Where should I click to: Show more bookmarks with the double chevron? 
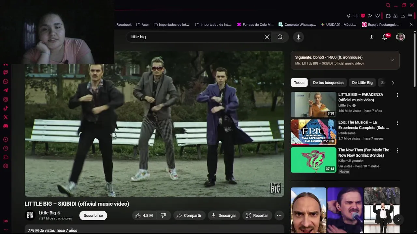point(411,25)
